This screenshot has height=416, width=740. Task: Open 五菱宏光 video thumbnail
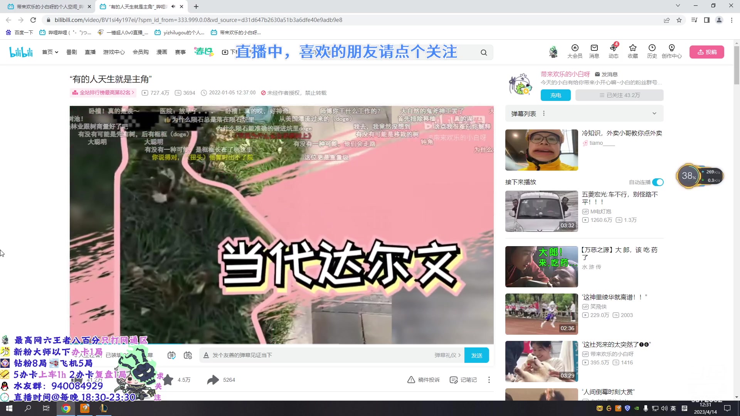click(542, 211)
